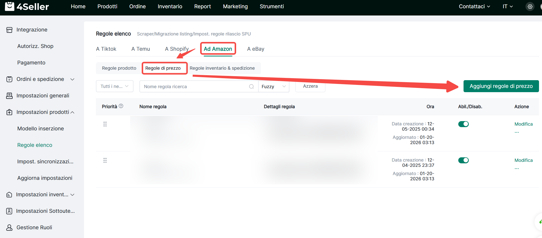Click the help icon next to Priorità
542x238 pixels.
point(121,106)
